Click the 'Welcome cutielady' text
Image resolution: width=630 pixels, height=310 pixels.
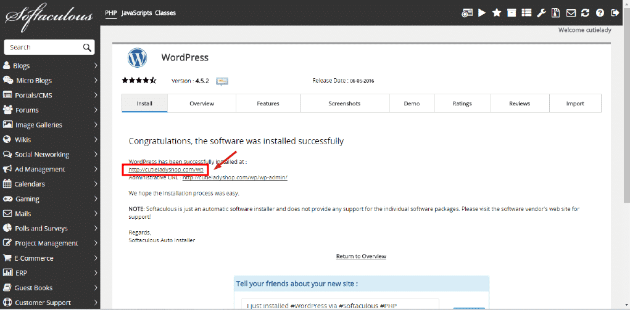pos(584,30)
